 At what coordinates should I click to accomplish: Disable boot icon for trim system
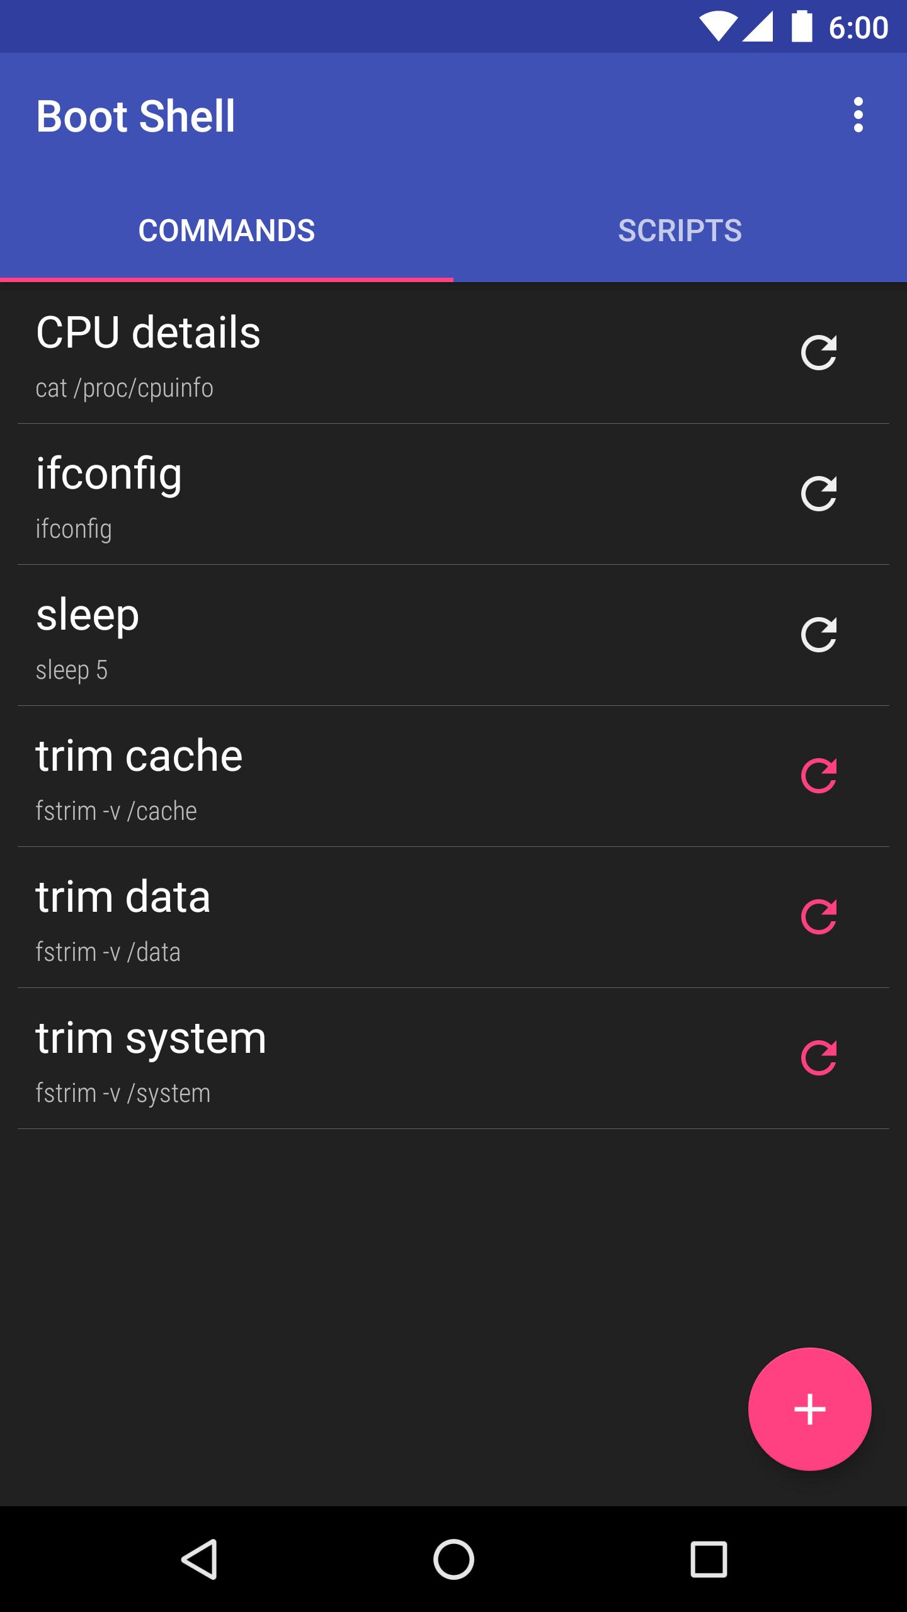tap(818, 1058)
